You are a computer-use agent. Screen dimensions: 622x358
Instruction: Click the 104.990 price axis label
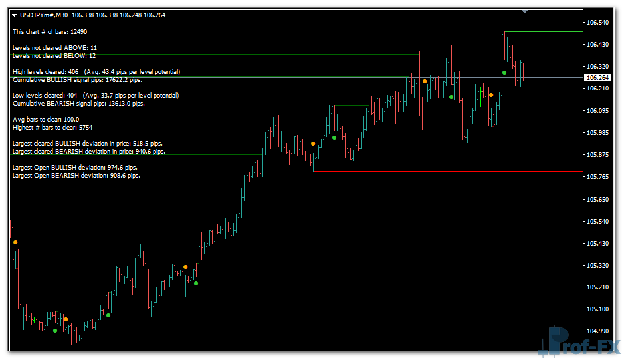598,331
